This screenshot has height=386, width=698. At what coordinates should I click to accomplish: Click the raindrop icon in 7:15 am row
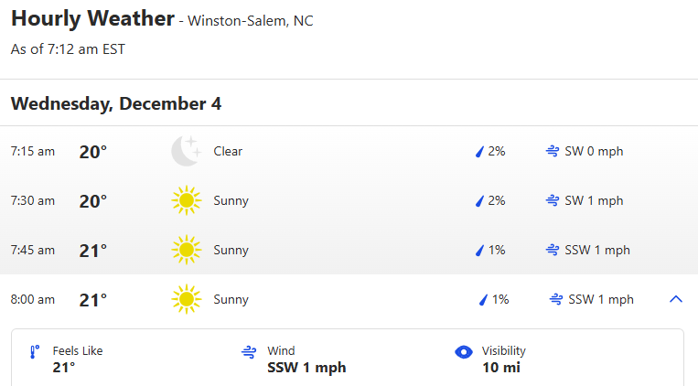[478, 152]
